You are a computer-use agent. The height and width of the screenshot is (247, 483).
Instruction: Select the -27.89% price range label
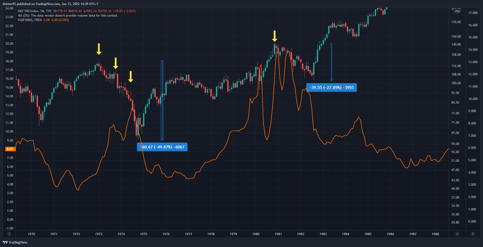pyautogui.click(x=331, y=88)
